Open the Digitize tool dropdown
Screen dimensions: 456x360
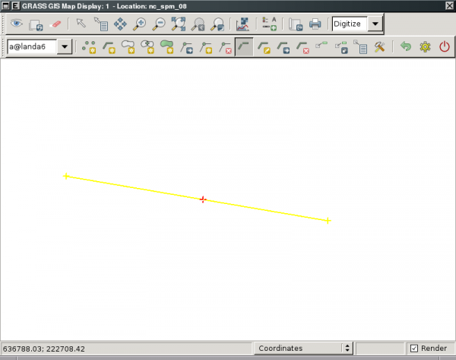(x=375, y=24)
